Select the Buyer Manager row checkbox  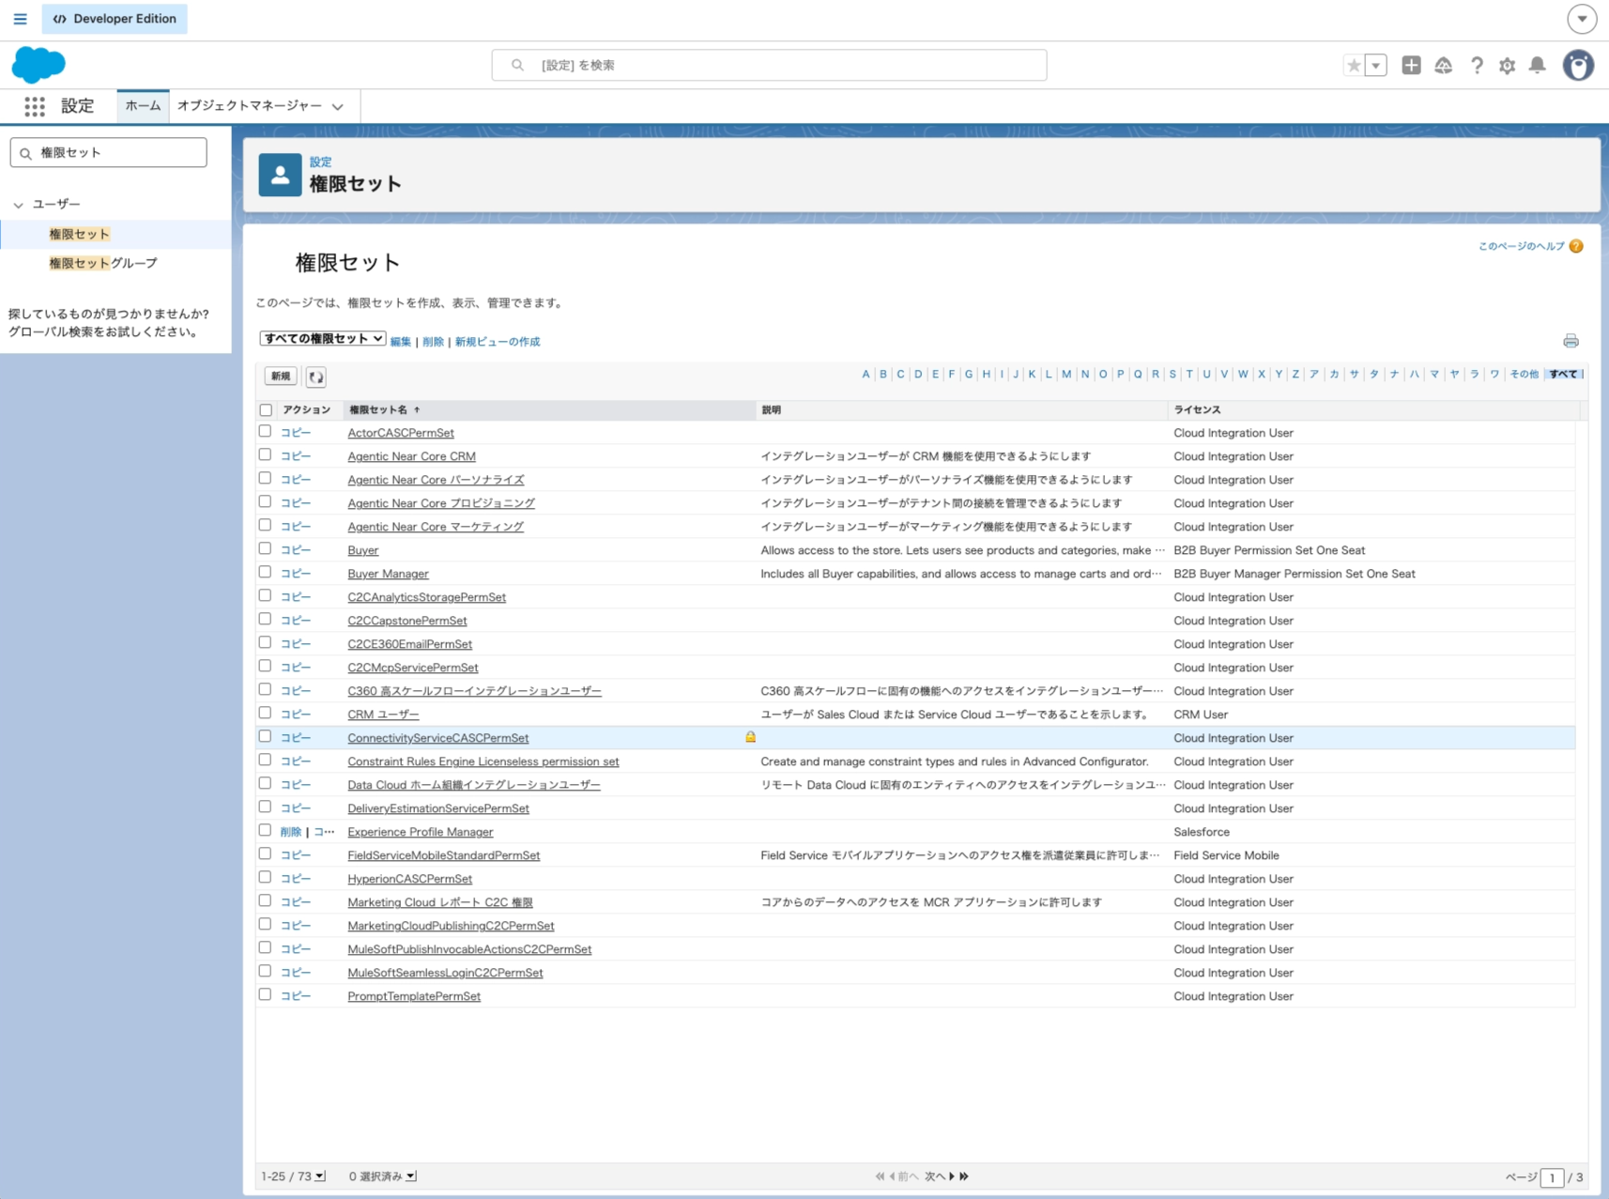[265, 573]
